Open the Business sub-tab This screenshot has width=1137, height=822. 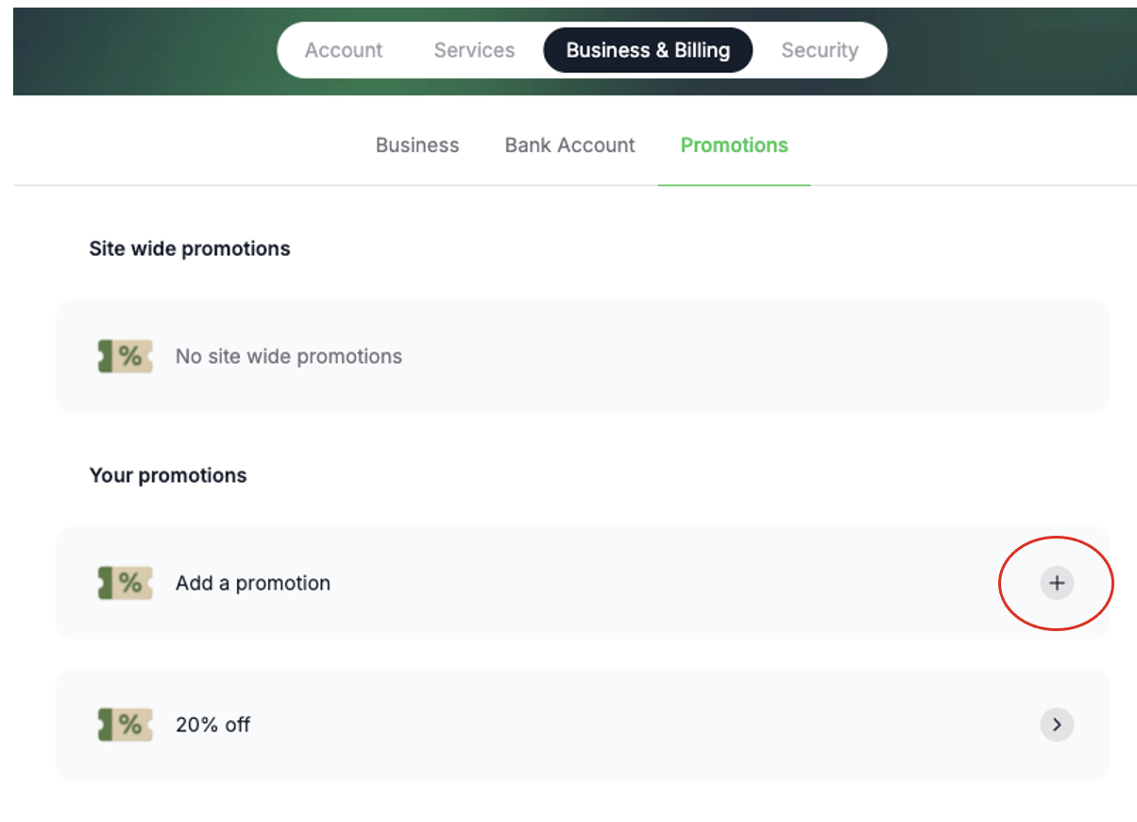[x=417, y=146]
